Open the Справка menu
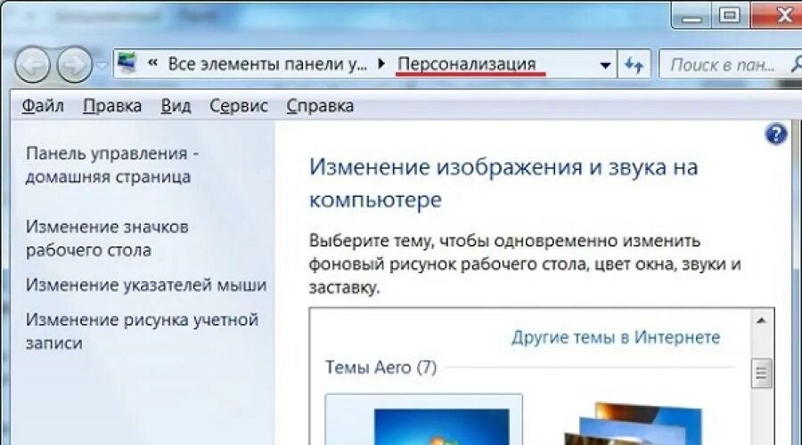 [x=320, y=106]
